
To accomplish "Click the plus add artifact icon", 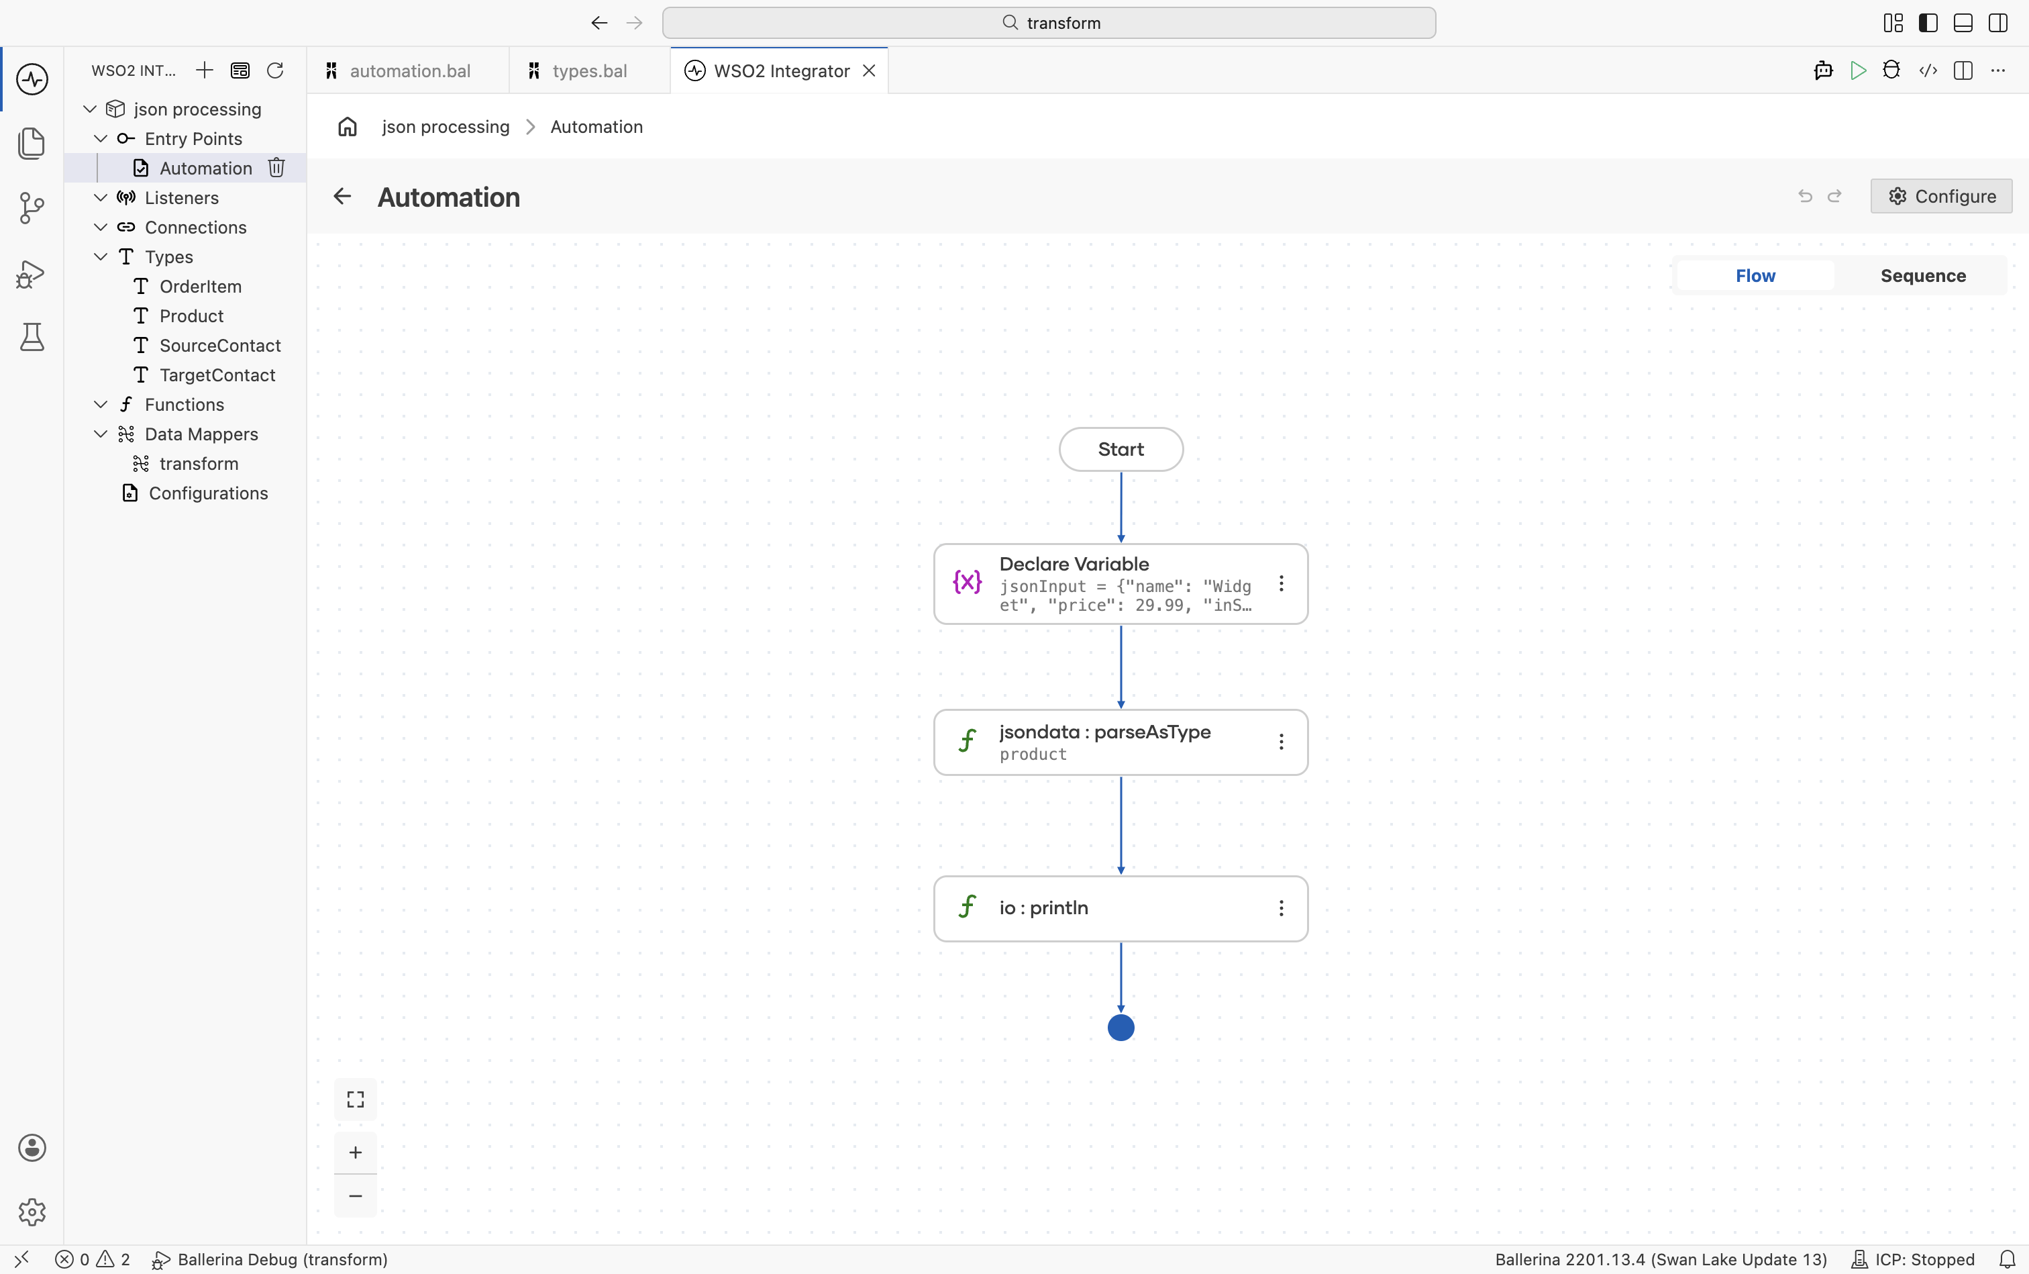I will (205, 70).
